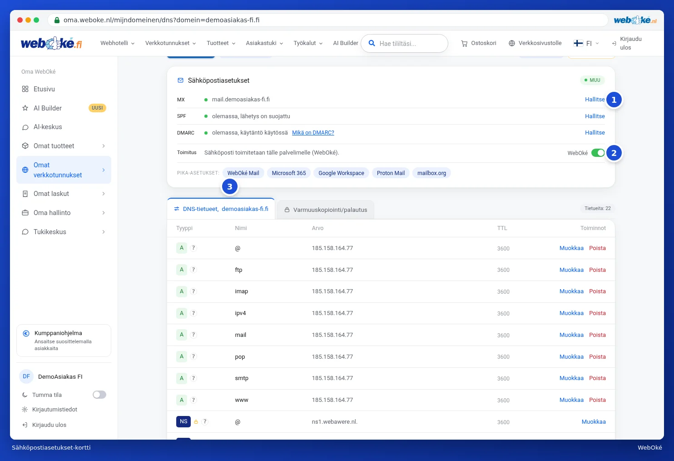
Task: Enable Tumma tila dark mode switch
Action: (99, 395)
